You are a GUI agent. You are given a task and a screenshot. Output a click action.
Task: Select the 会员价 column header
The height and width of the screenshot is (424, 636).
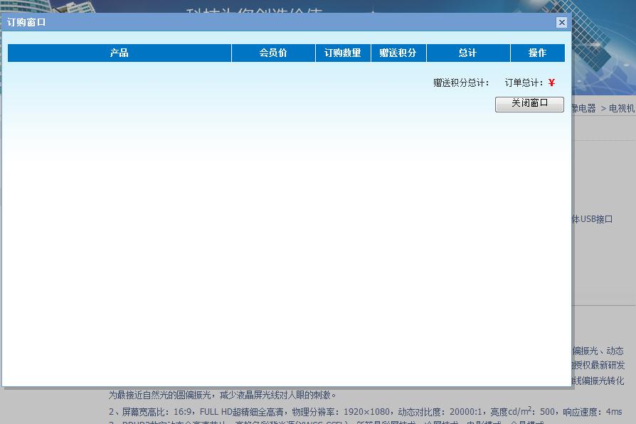[273, 53]
